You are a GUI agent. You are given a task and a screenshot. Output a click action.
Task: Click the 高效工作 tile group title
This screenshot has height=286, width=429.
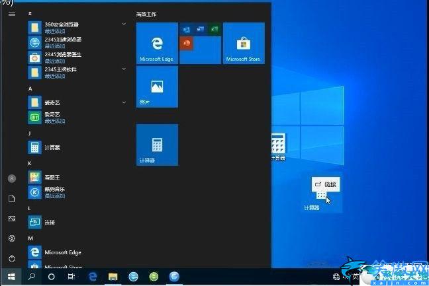[146, 14]
